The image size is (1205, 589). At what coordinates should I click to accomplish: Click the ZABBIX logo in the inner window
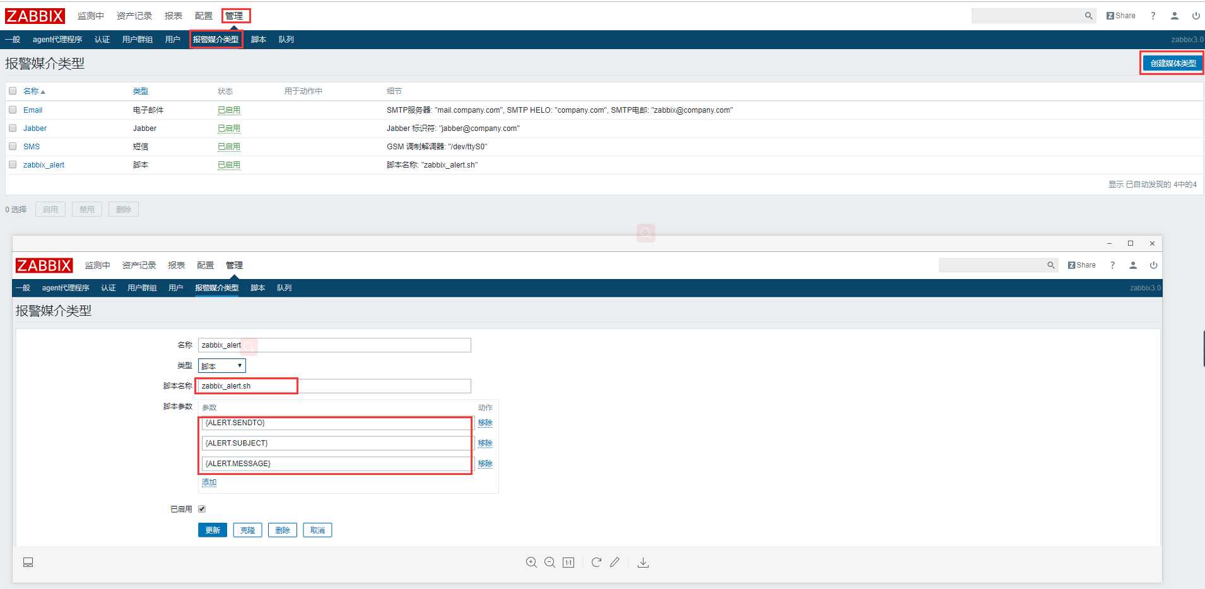(x=44, y=265)
